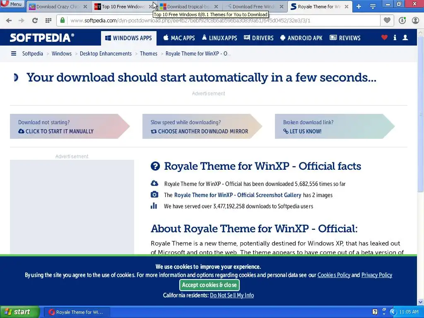Click the Softpedia logo
424x318 pixels.
tap(42, 38)
